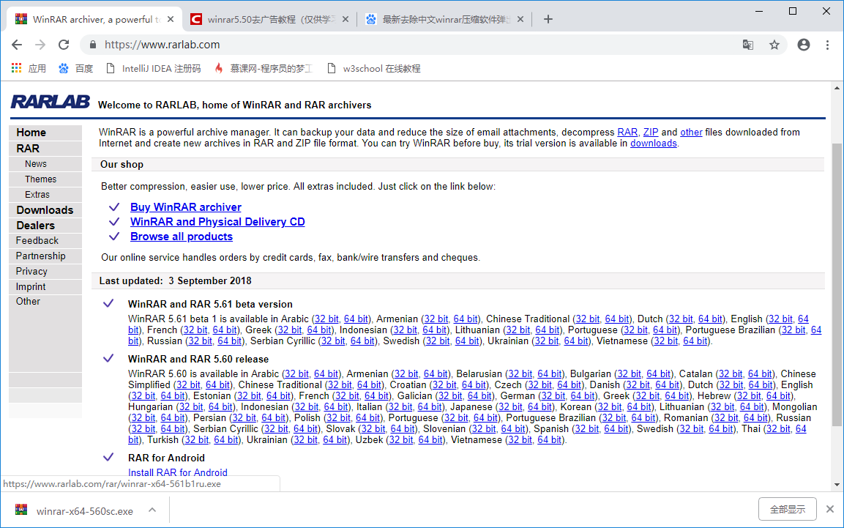Click the RARLAB logo
This screenshot has width=844, height=528.
(x=50, y=102)
